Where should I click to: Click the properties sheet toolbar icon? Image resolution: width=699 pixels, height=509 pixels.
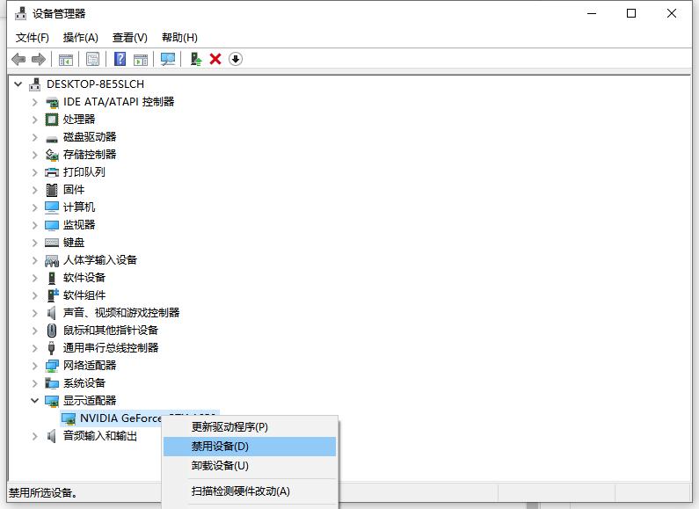pos(92,59)
